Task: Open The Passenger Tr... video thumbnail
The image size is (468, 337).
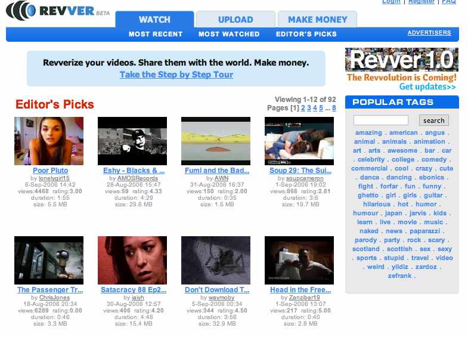Action: [x=49, y=260]
